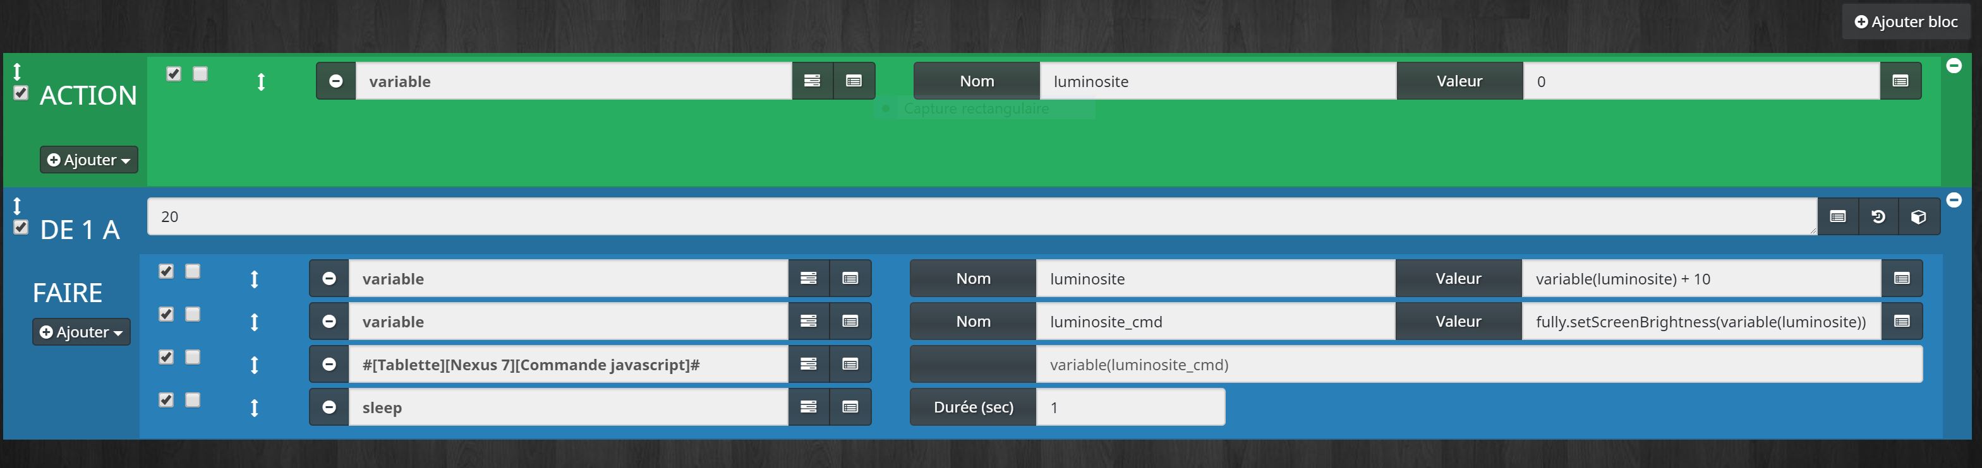
Task: Click command-select icon of sleep row
Action: tap(850, 407)
